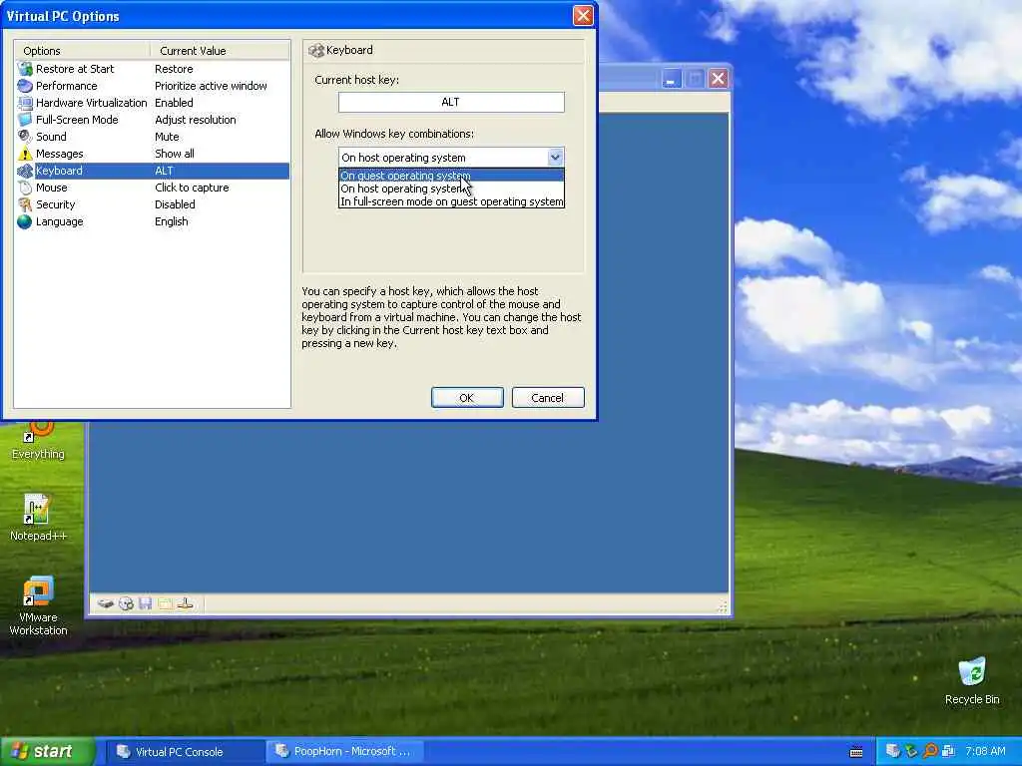Confirm settings with OK button
The width and height of the screenshot is (1022, 766).
click(x=467, y=397)
